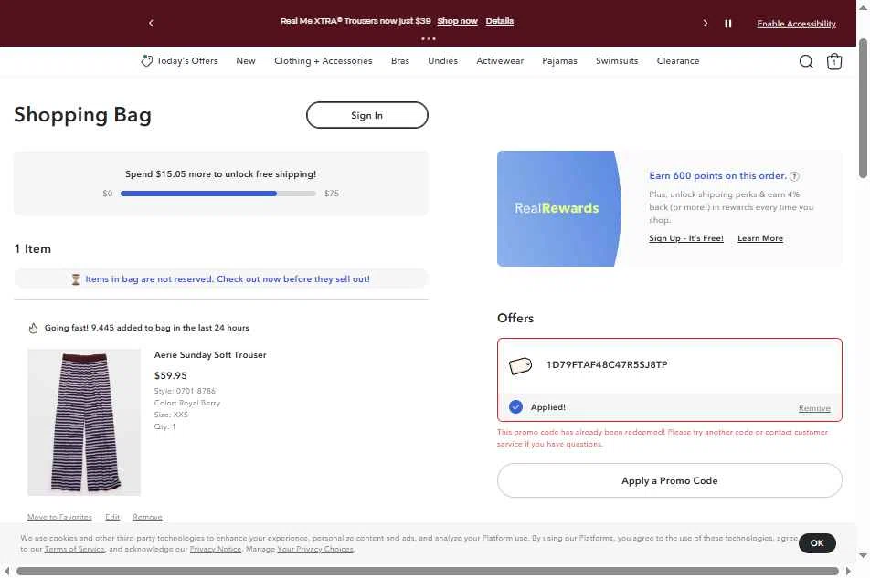Click the scroll down arrow
This screenshot has width=870, height=578.
863,555
